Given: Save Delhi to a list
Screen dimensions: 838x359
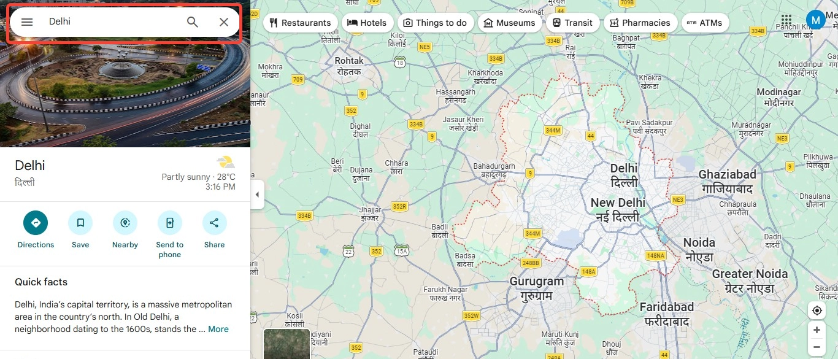Looking at the screenshot, I should (x=80, y=230).
